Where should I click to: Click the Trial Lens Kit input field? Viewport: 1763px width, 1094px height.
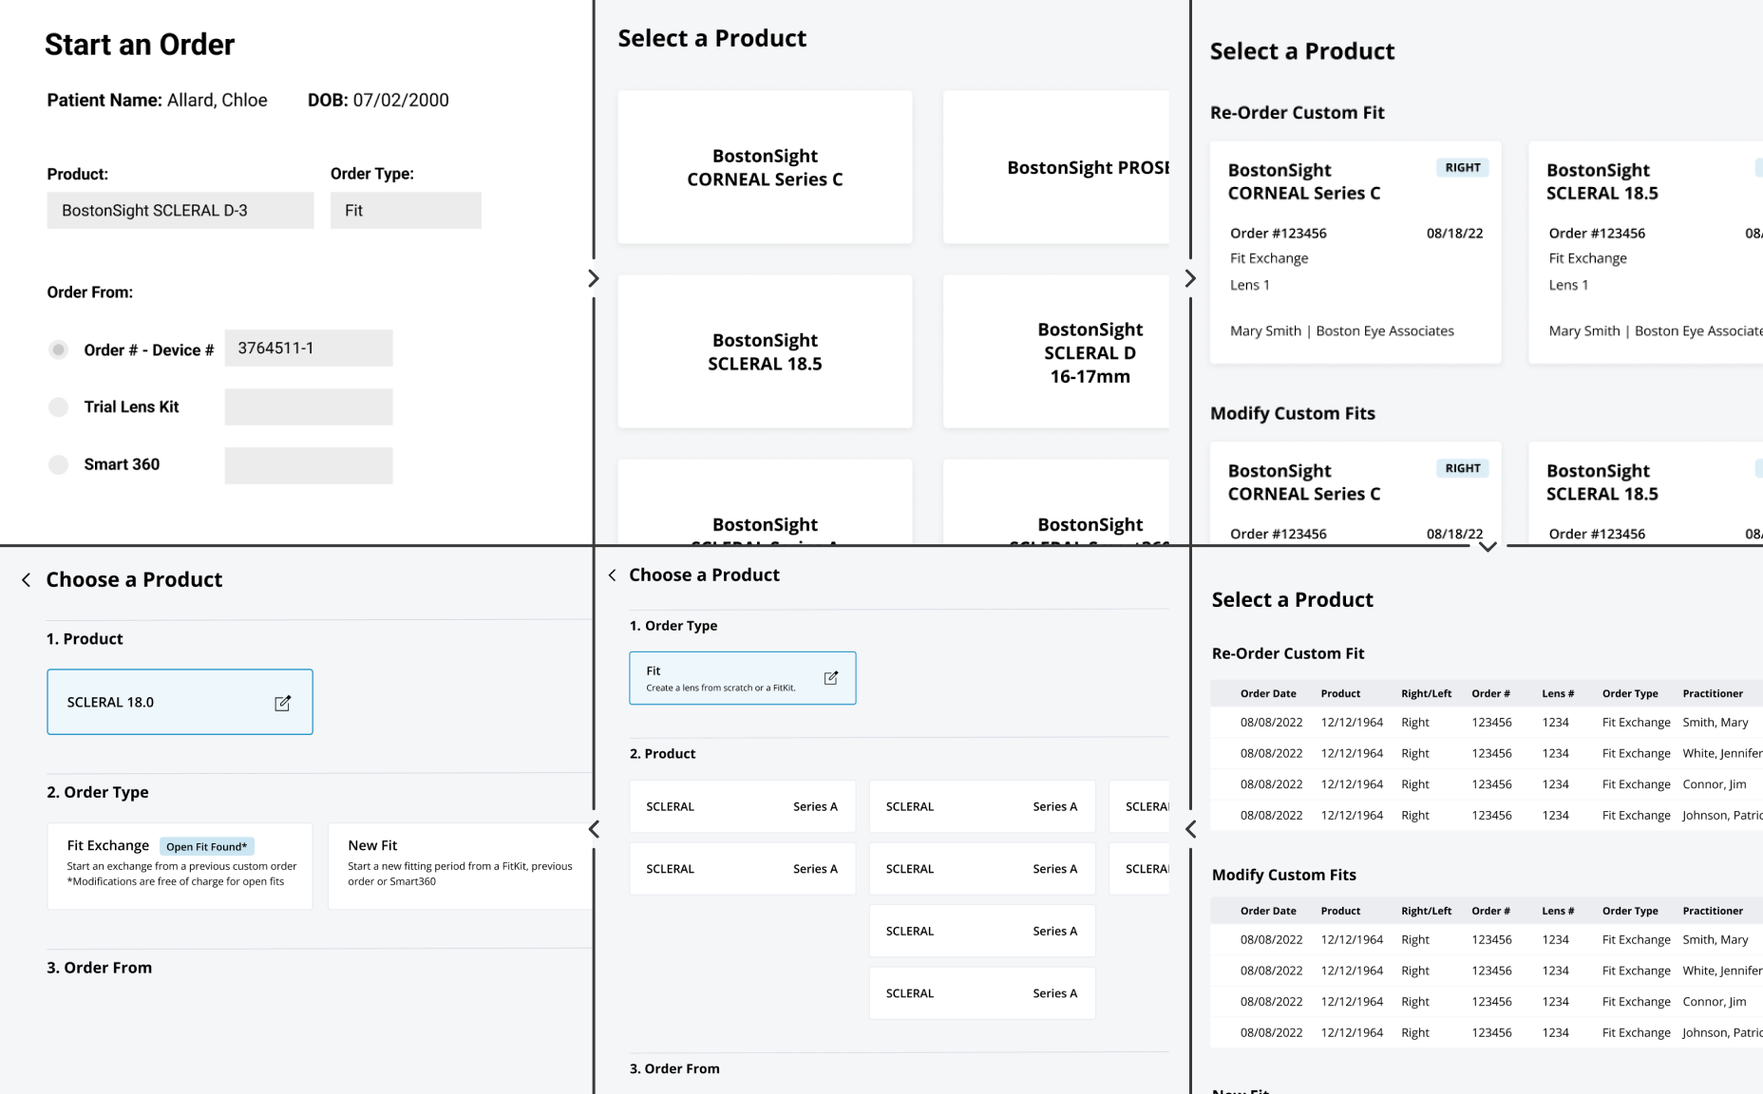pos(309,406)
